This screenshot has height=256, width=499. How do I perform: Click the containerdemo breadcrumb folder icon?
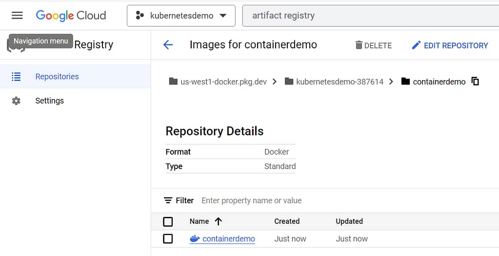[x=405, y=81]
